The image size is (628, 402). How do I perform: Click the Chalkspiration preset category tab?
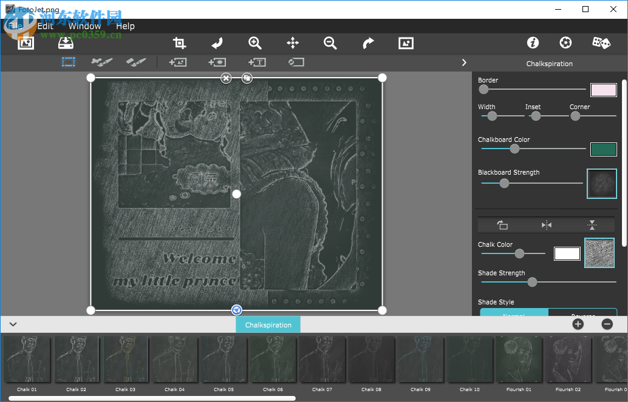point(268,325)
